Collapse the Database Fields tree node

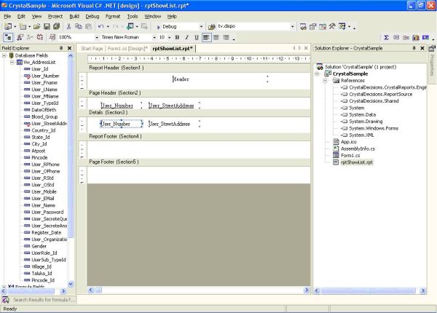(4, 55)
